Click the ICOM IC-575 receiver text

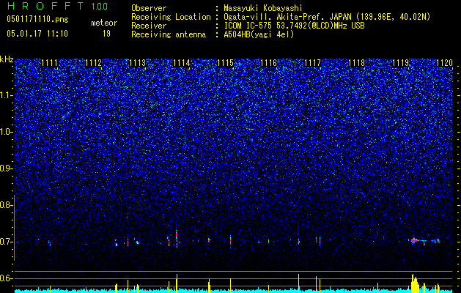coord(294,26)
